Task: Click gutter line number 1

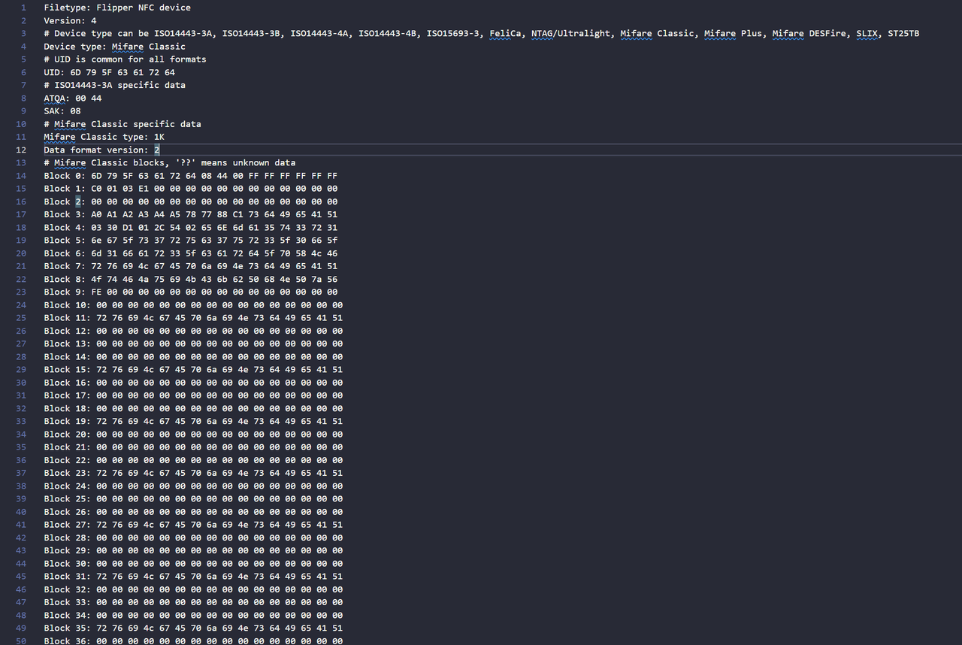Action: 23,8
